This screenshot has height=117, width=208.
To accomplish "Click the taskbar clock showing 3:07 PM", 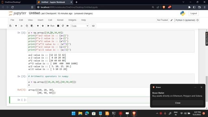I will (x=197, y=113).
